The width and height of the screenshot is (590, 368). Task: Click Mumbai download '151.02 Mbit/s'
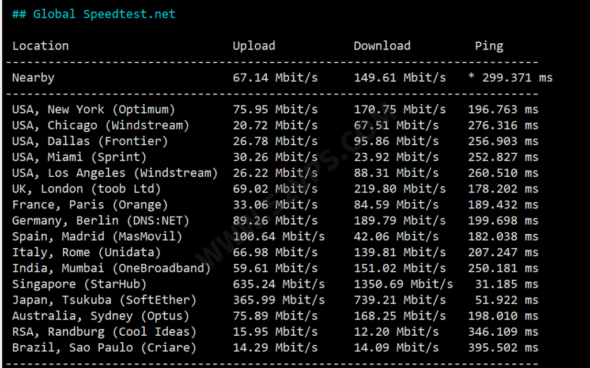tap(400, 268)
